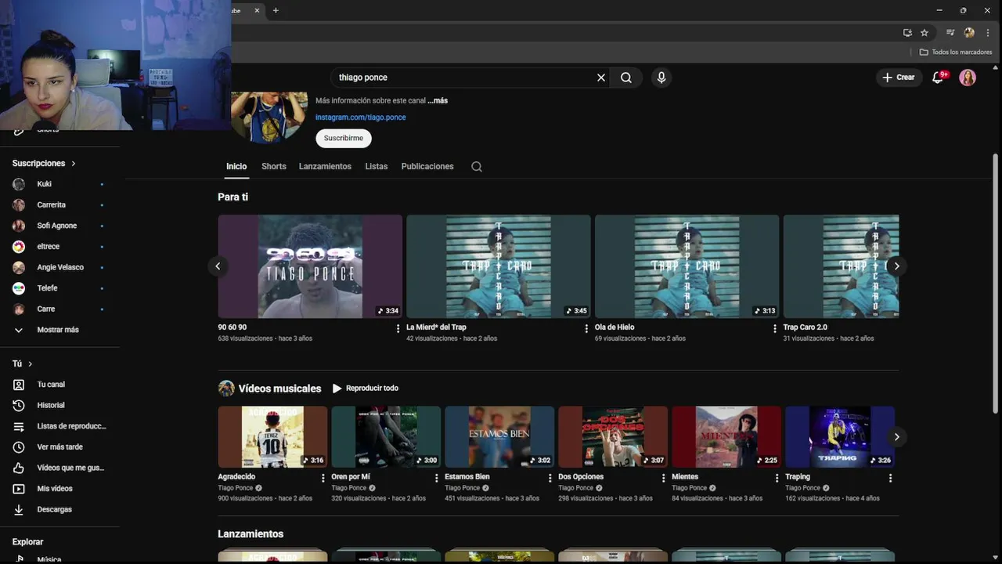Open options menu for Agradecido video
Viewport: 1002px width, 564px height.
click(323, 478)
